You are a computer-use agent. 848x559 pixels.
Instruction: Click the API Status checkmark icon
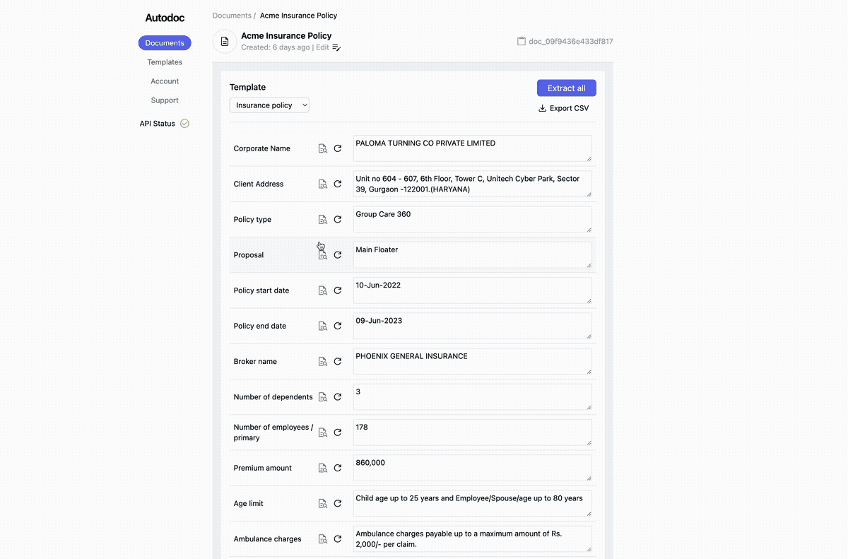[184, 124]
